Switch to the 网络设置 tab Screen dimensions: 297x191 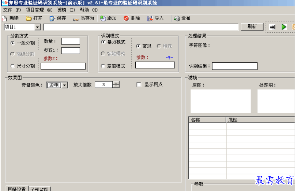click(17, 189)
